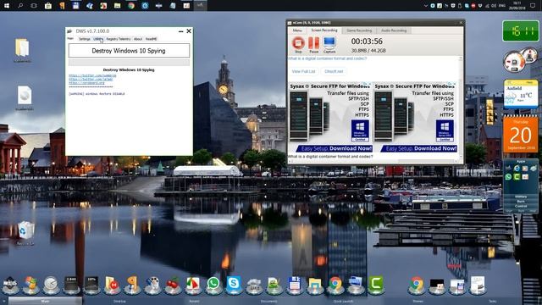Screen dimensions: 542x305
Task: Select the yellow folder on the desktop
Action: pos(22,47)
